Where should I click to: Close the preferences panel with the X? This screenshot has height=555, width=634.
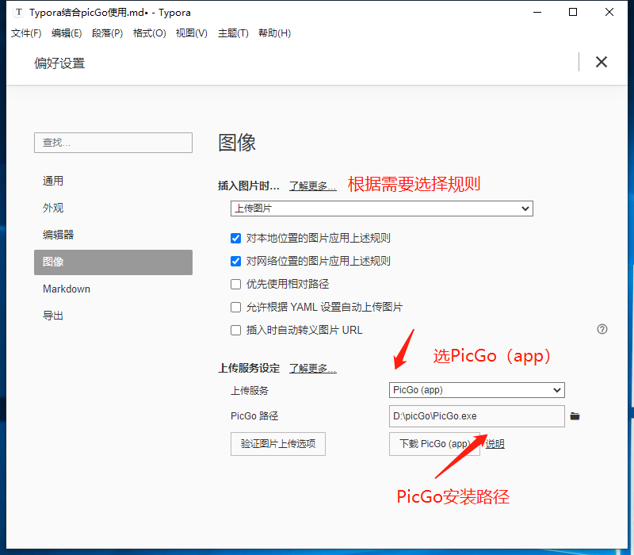coord(602,62)
